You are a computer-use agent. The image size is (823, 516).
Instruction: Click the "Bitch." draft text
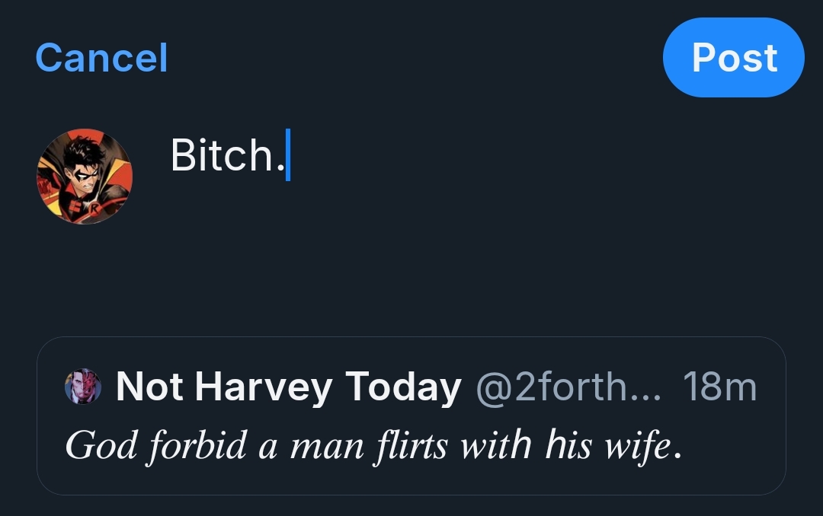222,156
